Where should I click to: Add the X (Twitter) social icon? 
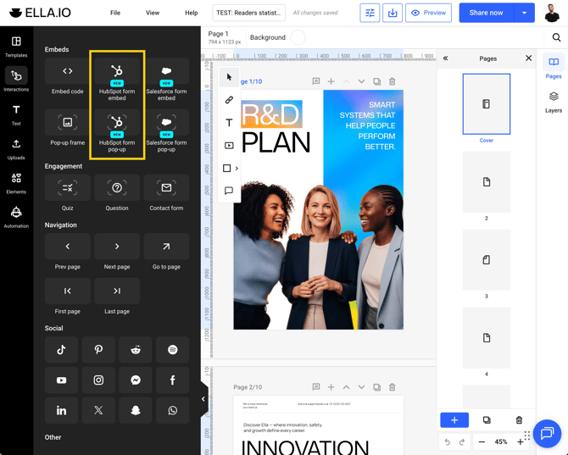[98, 410]
